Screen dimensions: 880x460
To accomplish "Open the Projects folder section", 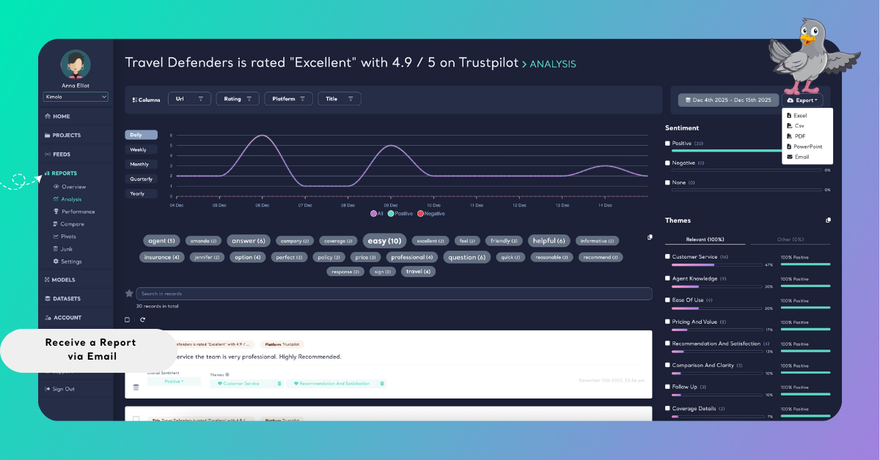I will (x=62, y=136).
